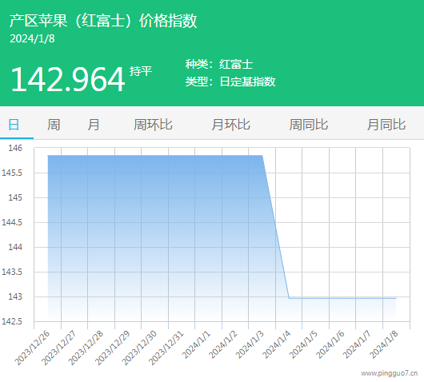This screenshot has height=382, width=424.
Task: Switch to the 月 monthly tab
Action: coord(94,125)
